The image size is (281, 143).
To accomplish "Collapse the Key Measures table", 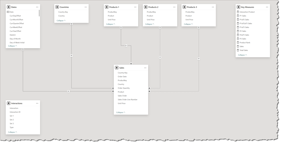I will coord(242,55).
